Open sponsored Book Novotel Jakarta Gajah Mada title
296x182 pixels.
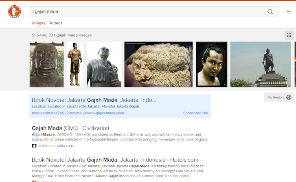coord(94,100)
